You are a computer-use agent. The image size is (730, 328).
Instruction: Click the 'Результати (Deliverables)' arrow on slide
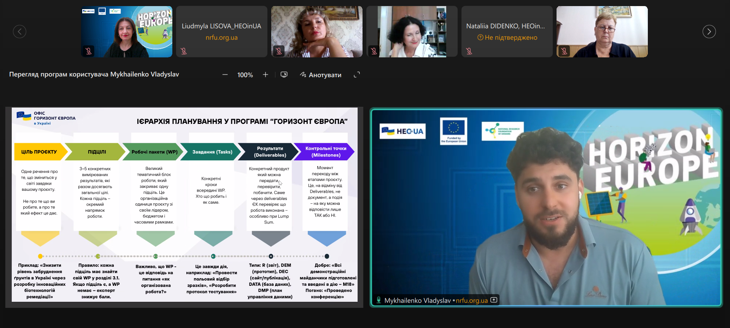pyautogui.click(x=269, y=152)
